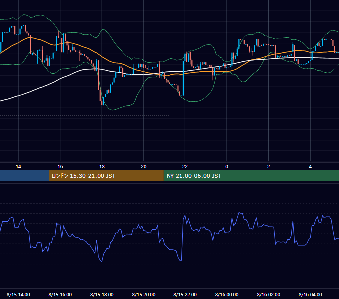The height and width of the screenshot is (299, 339).
Task: Click the 8/15 16:00 date label
Action: (60, 294)
